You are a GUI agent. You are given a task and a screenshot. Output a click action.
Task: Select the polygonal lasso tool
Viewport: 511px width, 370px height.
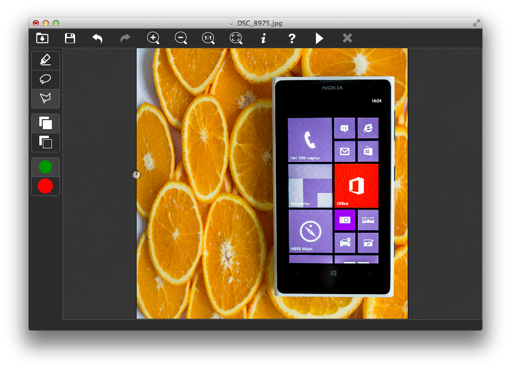point(46,98)
